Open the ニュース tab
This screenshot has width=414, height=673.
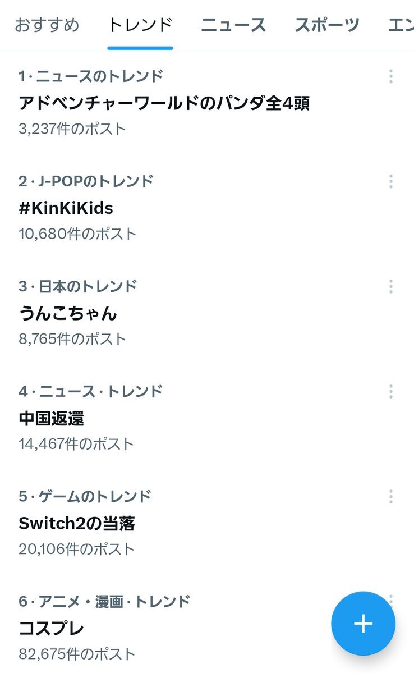pyautogui.click(x=233, y=25)
